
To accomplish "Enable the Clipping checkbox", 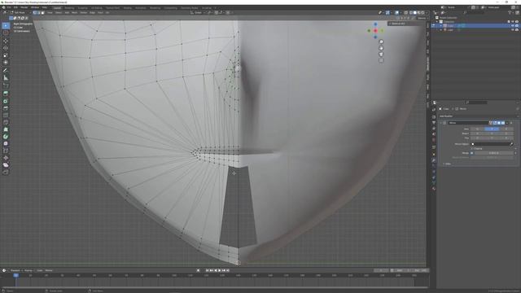I will (x=472, y=148).
